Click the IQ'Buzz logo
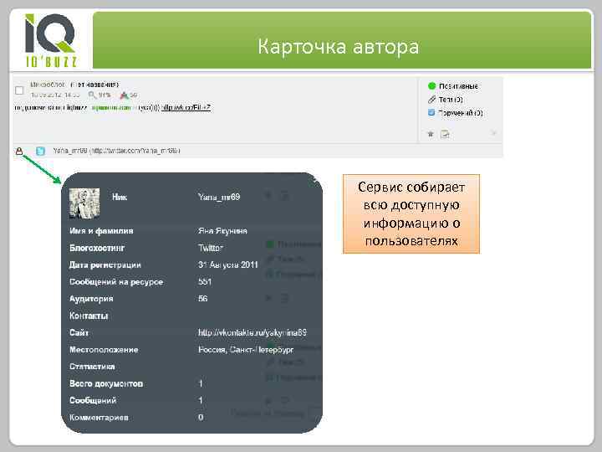This screenshot has height=452, width=602. pyautogui.click(x=50, y=40)
